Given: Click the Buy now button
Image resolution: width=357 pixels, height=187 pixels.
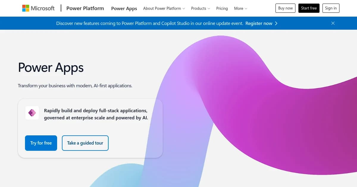Looking at the screenshot, I should 286,8.
